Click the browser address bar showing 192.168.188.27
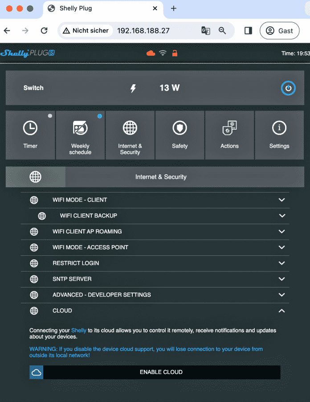The height and width of the screenshot is (402, 310). tap(143, 31)
